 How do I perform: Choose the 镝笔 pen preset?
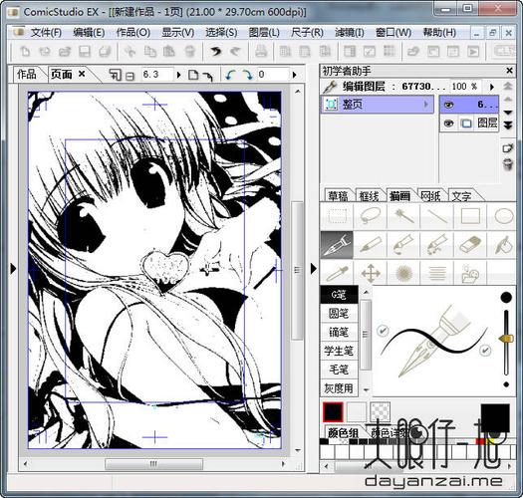(339, 332)
